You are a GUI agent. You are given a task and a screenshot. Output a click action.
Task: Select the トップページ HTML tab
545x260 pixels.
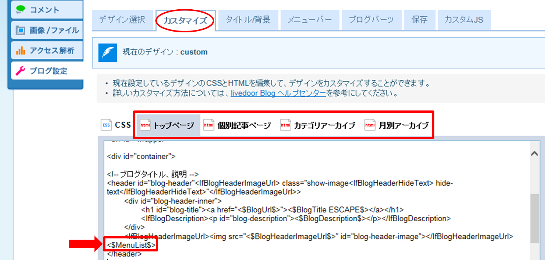pyautogui.click(x=168, y=125)
